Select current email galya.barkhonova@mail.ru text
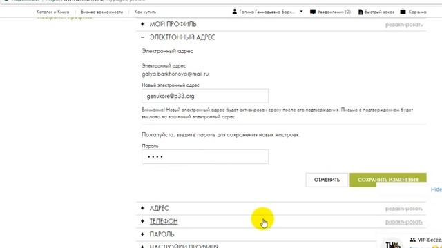Image resolution: width=442 pixels, height=248 pixels. click(x=175, y=74)
